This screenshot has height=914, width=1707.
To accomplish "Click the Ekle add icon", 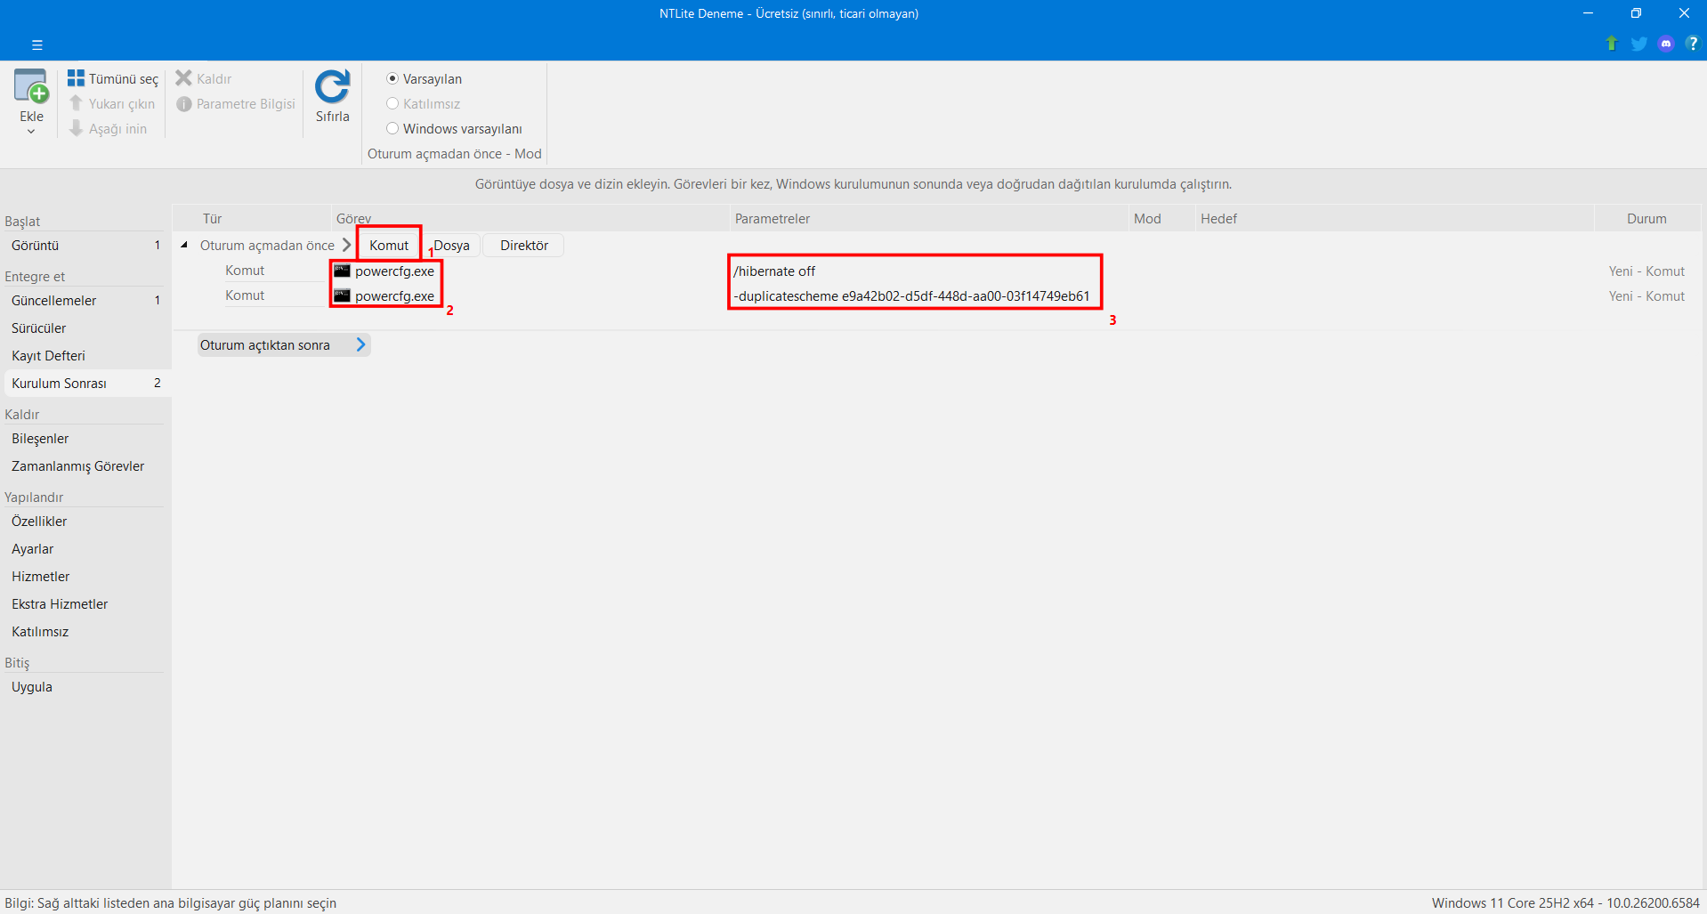I will coord(31,87).
